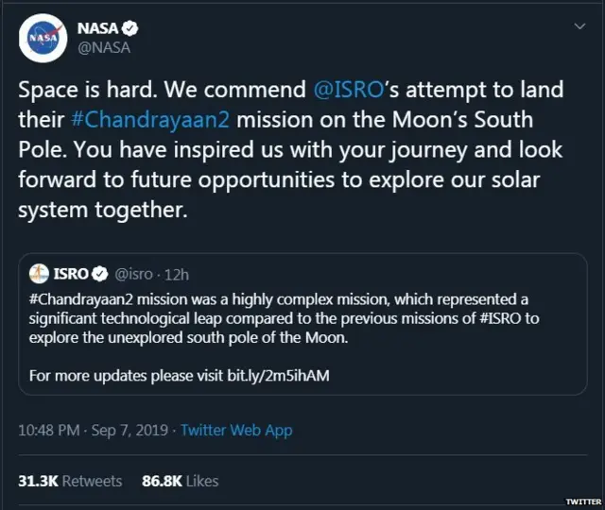Click the ISRO name in quoted tweet
The width and height of the screenshot is (605, 510).
(72, 274)
